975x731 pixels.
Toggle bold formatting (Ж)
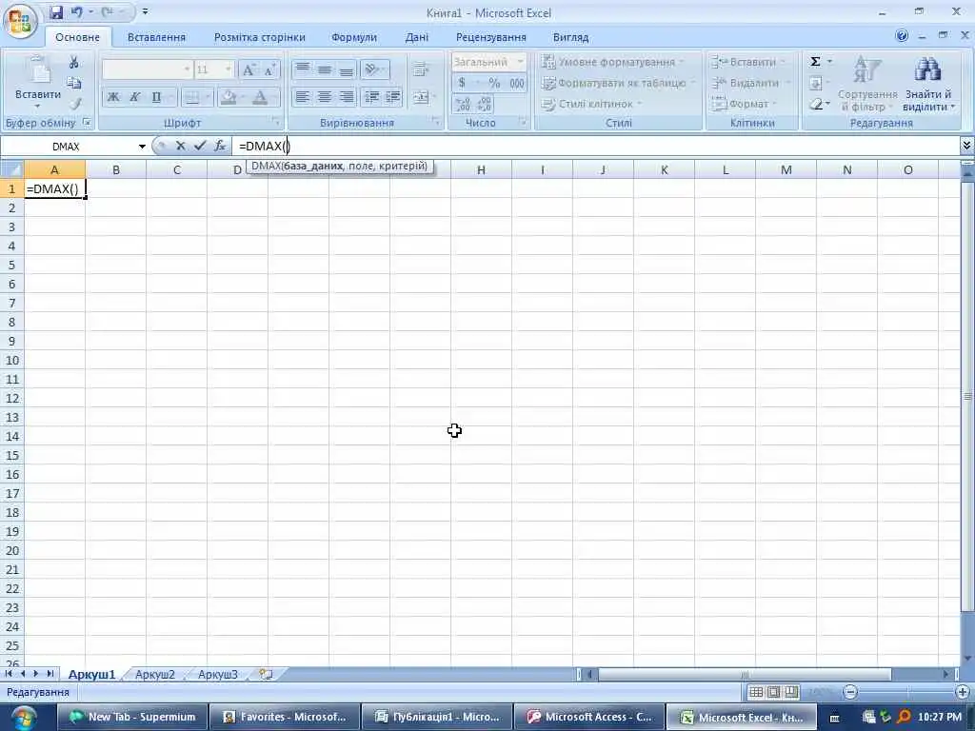click(113, 97)
